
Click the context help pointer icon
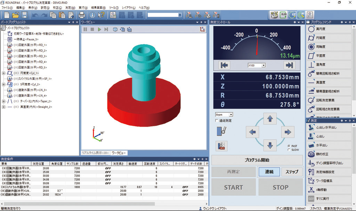click(x=101, y=15)
